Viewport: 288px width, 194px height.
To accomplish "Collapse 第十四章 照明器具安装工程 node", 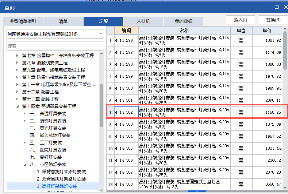I will pyautogui.click(x=17, y=106).
